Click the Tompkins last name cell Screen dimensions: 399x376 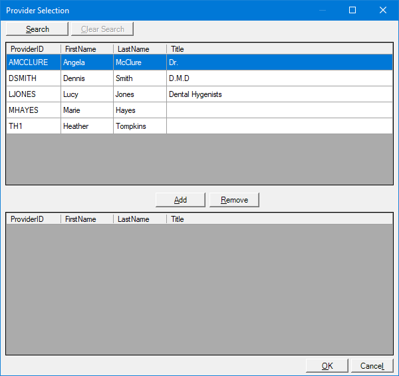click(x=130, y=126)
